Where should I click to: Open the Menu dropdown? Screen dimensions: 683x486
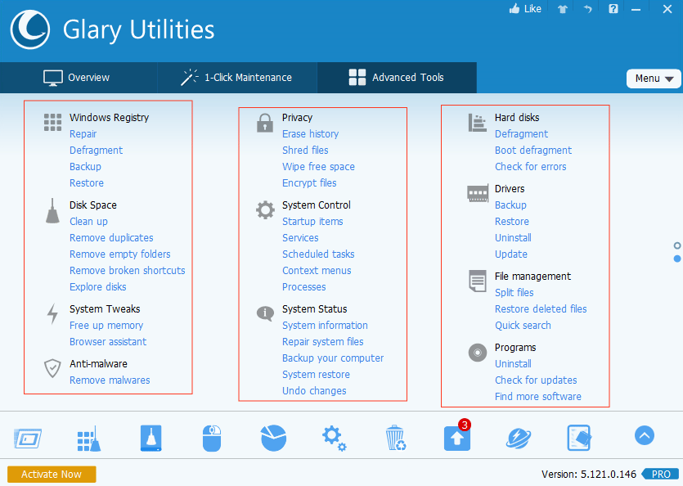pyautogui.click(x=654, y=79)
